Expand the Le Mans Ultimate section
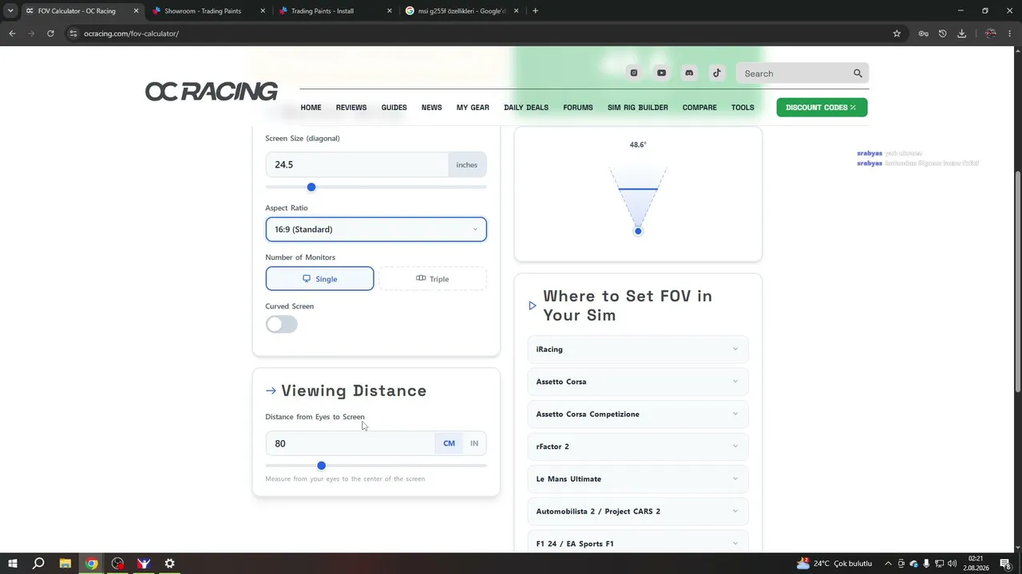Image resolution: width=1022 pixels, height=574 pixels. tap(638, 479)
